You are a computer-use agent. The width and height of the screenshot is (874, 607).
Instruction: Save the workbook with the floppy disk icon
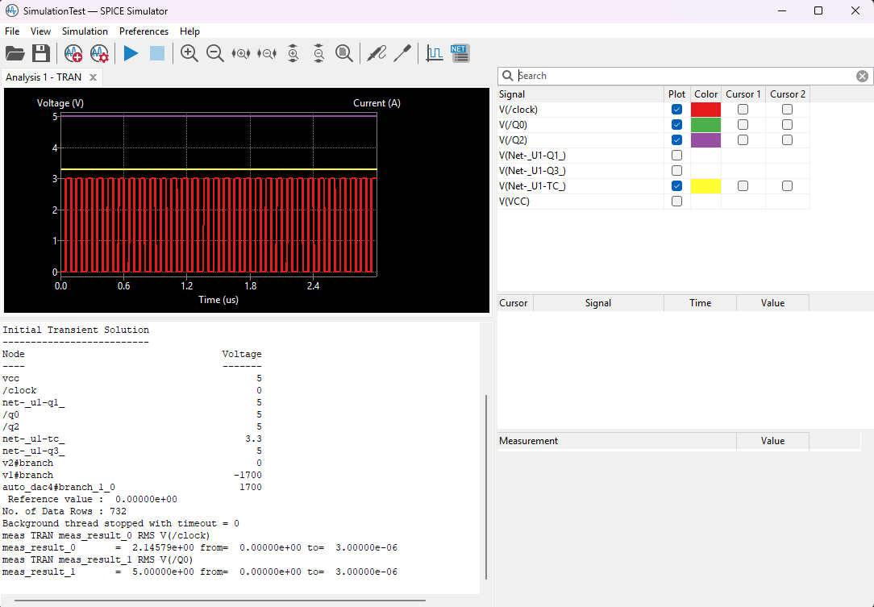tap(41, 53)
